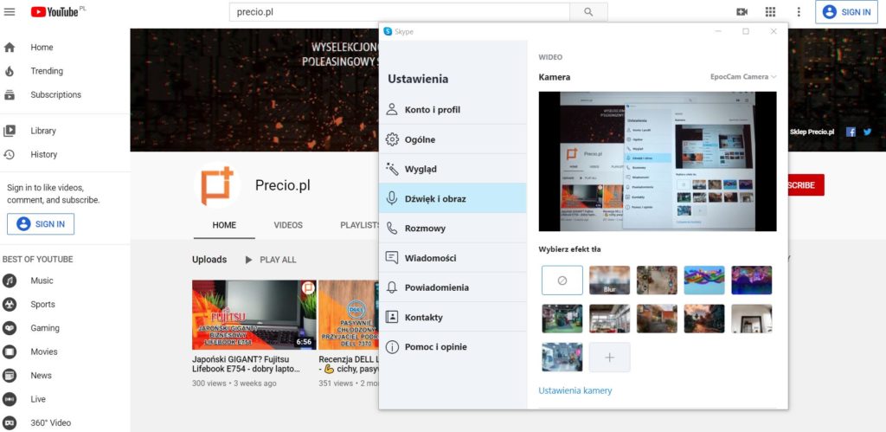Click the Movies icon in sidebar
This screenshot has width=886, height=432.
click(10, 351)
